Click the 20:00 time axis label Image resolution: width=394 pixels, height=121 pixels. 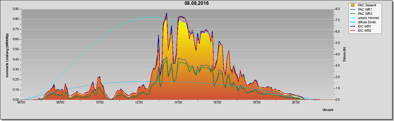pyautogui.click(x=296, y=103)
